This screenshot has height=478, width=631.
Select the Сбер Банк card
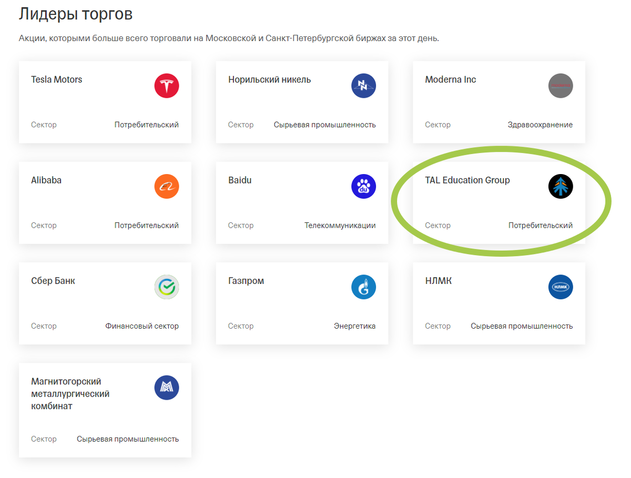coord(105,303)
